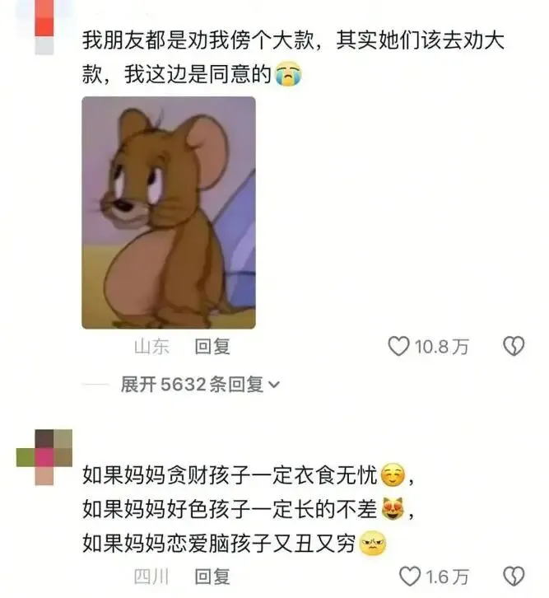Screen dimensions: 549x598
Task: Tap the 四川 location label
Action: [x=151, y=577]
